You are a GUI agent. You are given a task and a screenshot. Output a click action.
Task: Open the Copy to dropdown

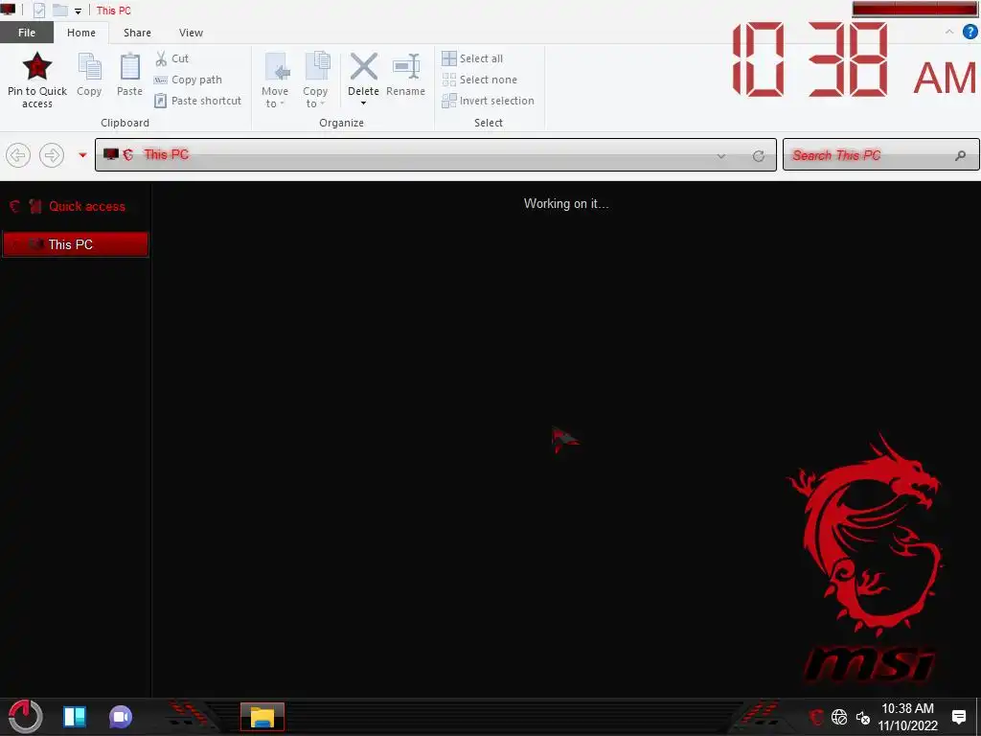point(315,80)
